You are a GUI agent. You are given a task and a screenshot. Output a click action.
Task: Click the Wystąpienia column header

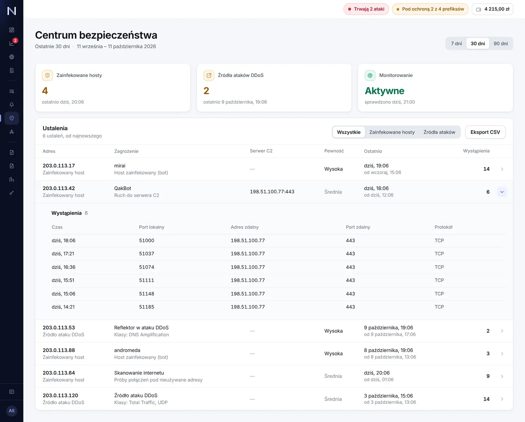tap(476, 151)
